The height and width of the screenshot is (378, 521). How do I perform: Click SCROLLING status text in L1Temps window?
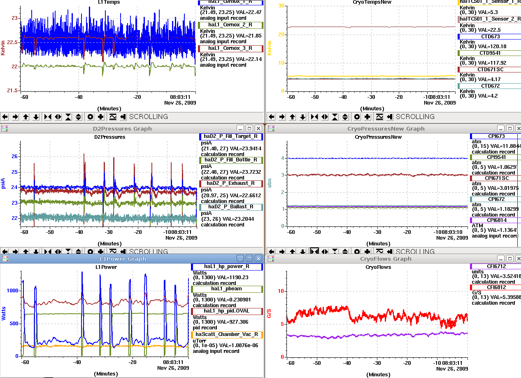[x=149, y=117]
